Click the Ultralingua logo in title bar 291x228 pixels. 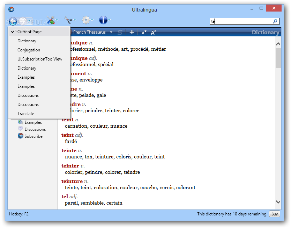[x=11, y=9]
